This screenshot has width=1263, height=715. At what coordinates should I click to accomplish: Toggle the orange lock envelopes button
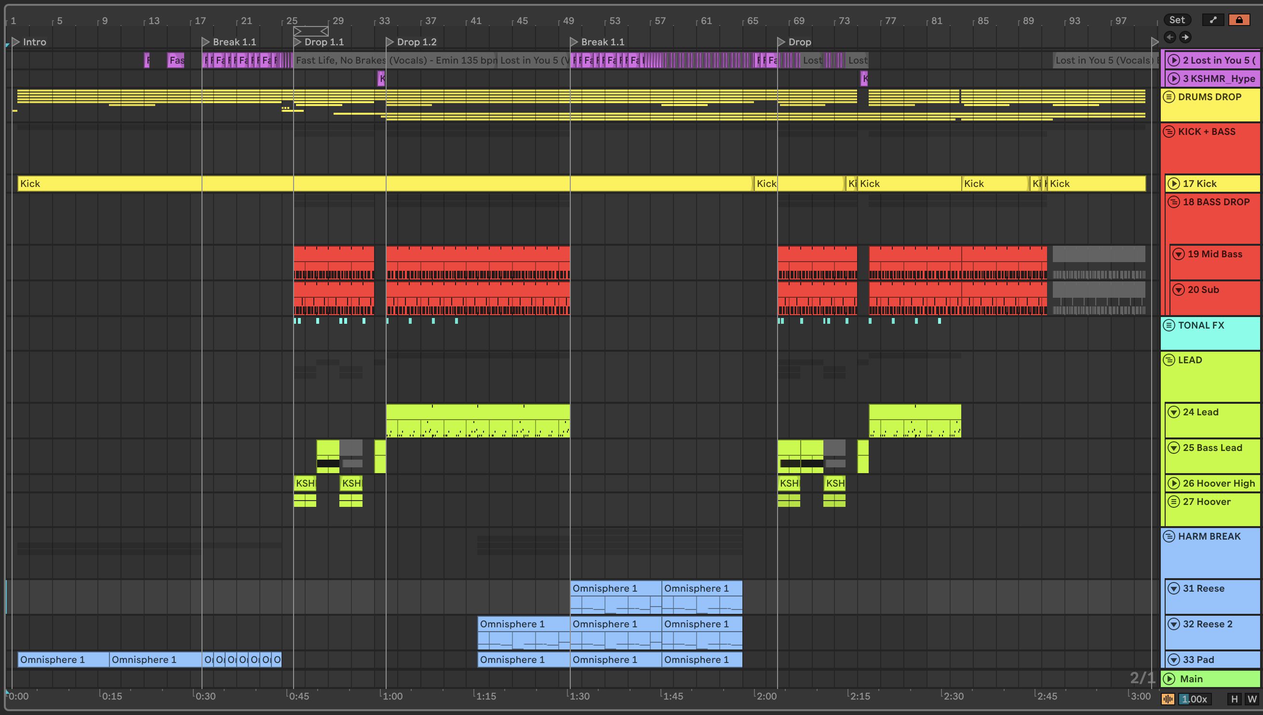point(1239,20)
